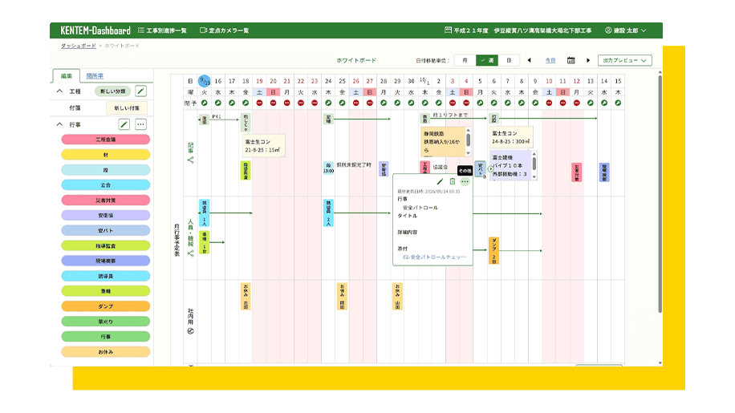Click the 富士生コン 21-8-25 sticky note
The width and height of the screenshot is (735, 413).
point(263,146)
